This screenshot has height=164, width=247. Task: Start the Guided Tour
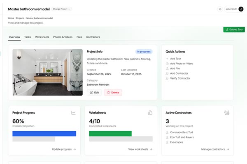[x=234, y=30]
